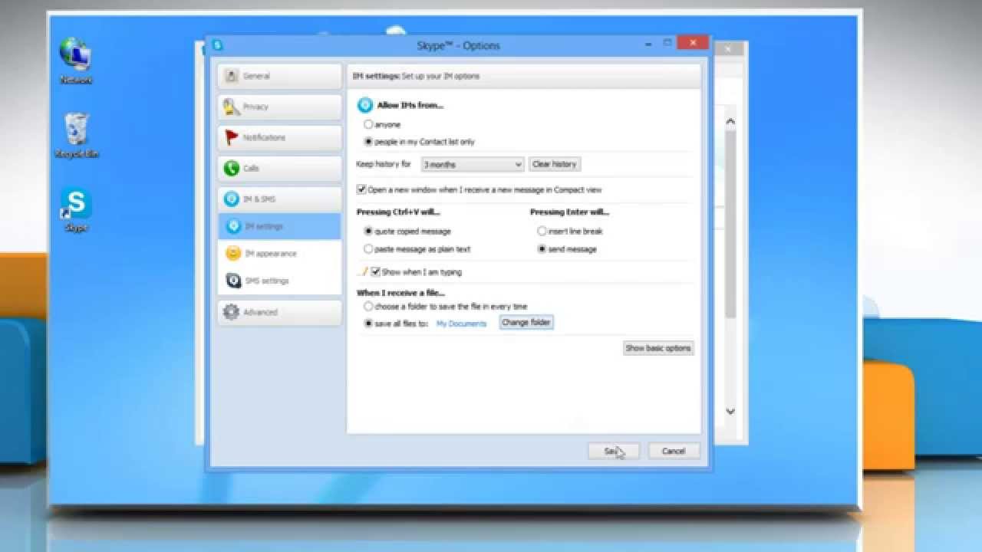Select the SMS settings sub-item
The height and width of the screenshot is (552, 982).
(279, 281)
